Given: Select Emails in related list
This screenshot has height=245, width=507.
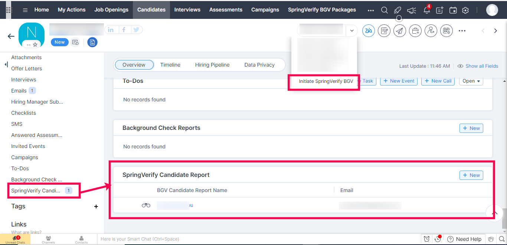Looking at the screenshot, I should point(19,91).
